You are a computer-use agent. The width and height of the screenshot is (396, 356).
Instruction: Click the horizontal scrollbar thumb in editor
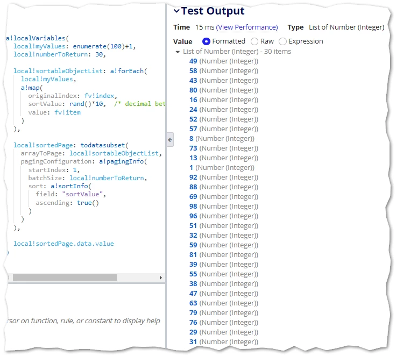[x=65, y=277]
